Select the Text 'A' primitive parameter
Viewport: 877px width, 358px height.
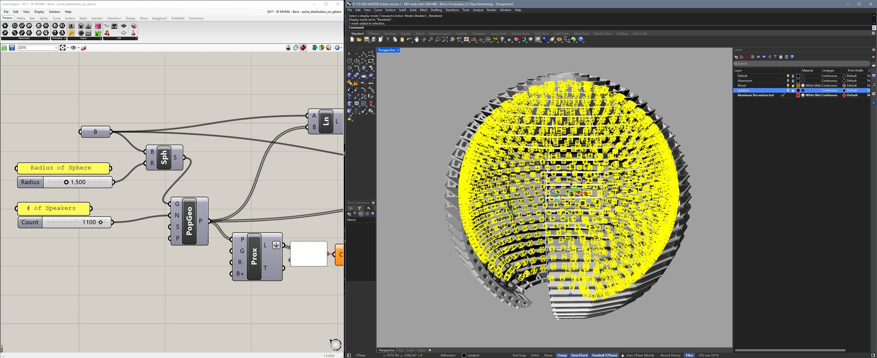62,33
